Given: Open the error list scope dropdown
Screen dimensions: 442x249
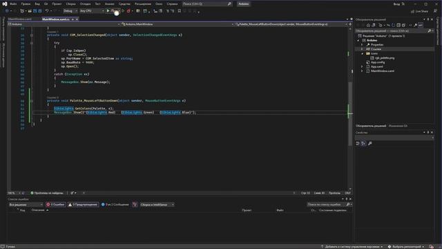Looking at the screenshot, I should click(26, 205).
